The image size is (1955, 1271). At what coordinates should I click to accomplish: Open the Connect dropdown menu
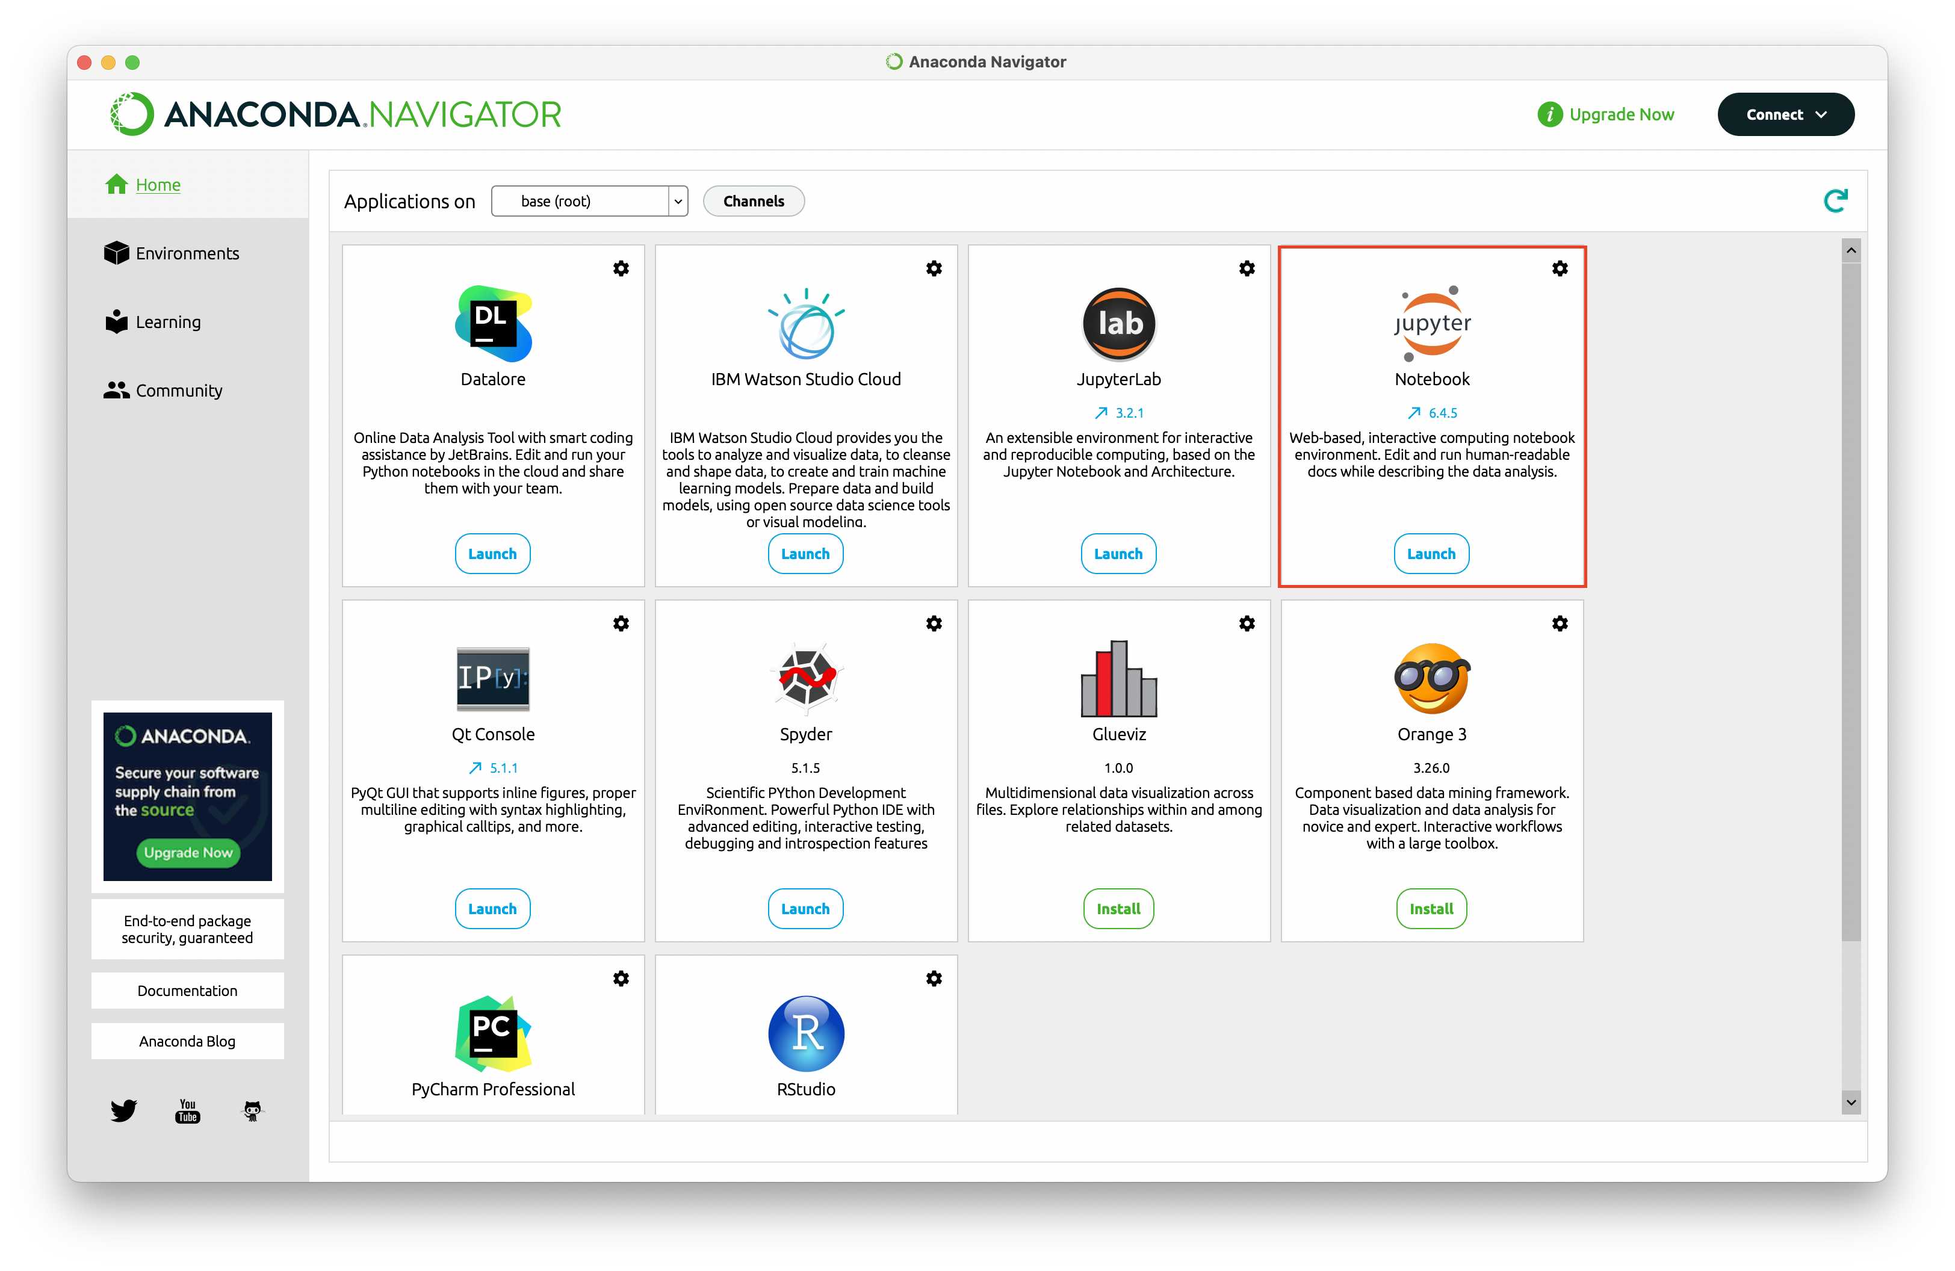[1785, 114]
